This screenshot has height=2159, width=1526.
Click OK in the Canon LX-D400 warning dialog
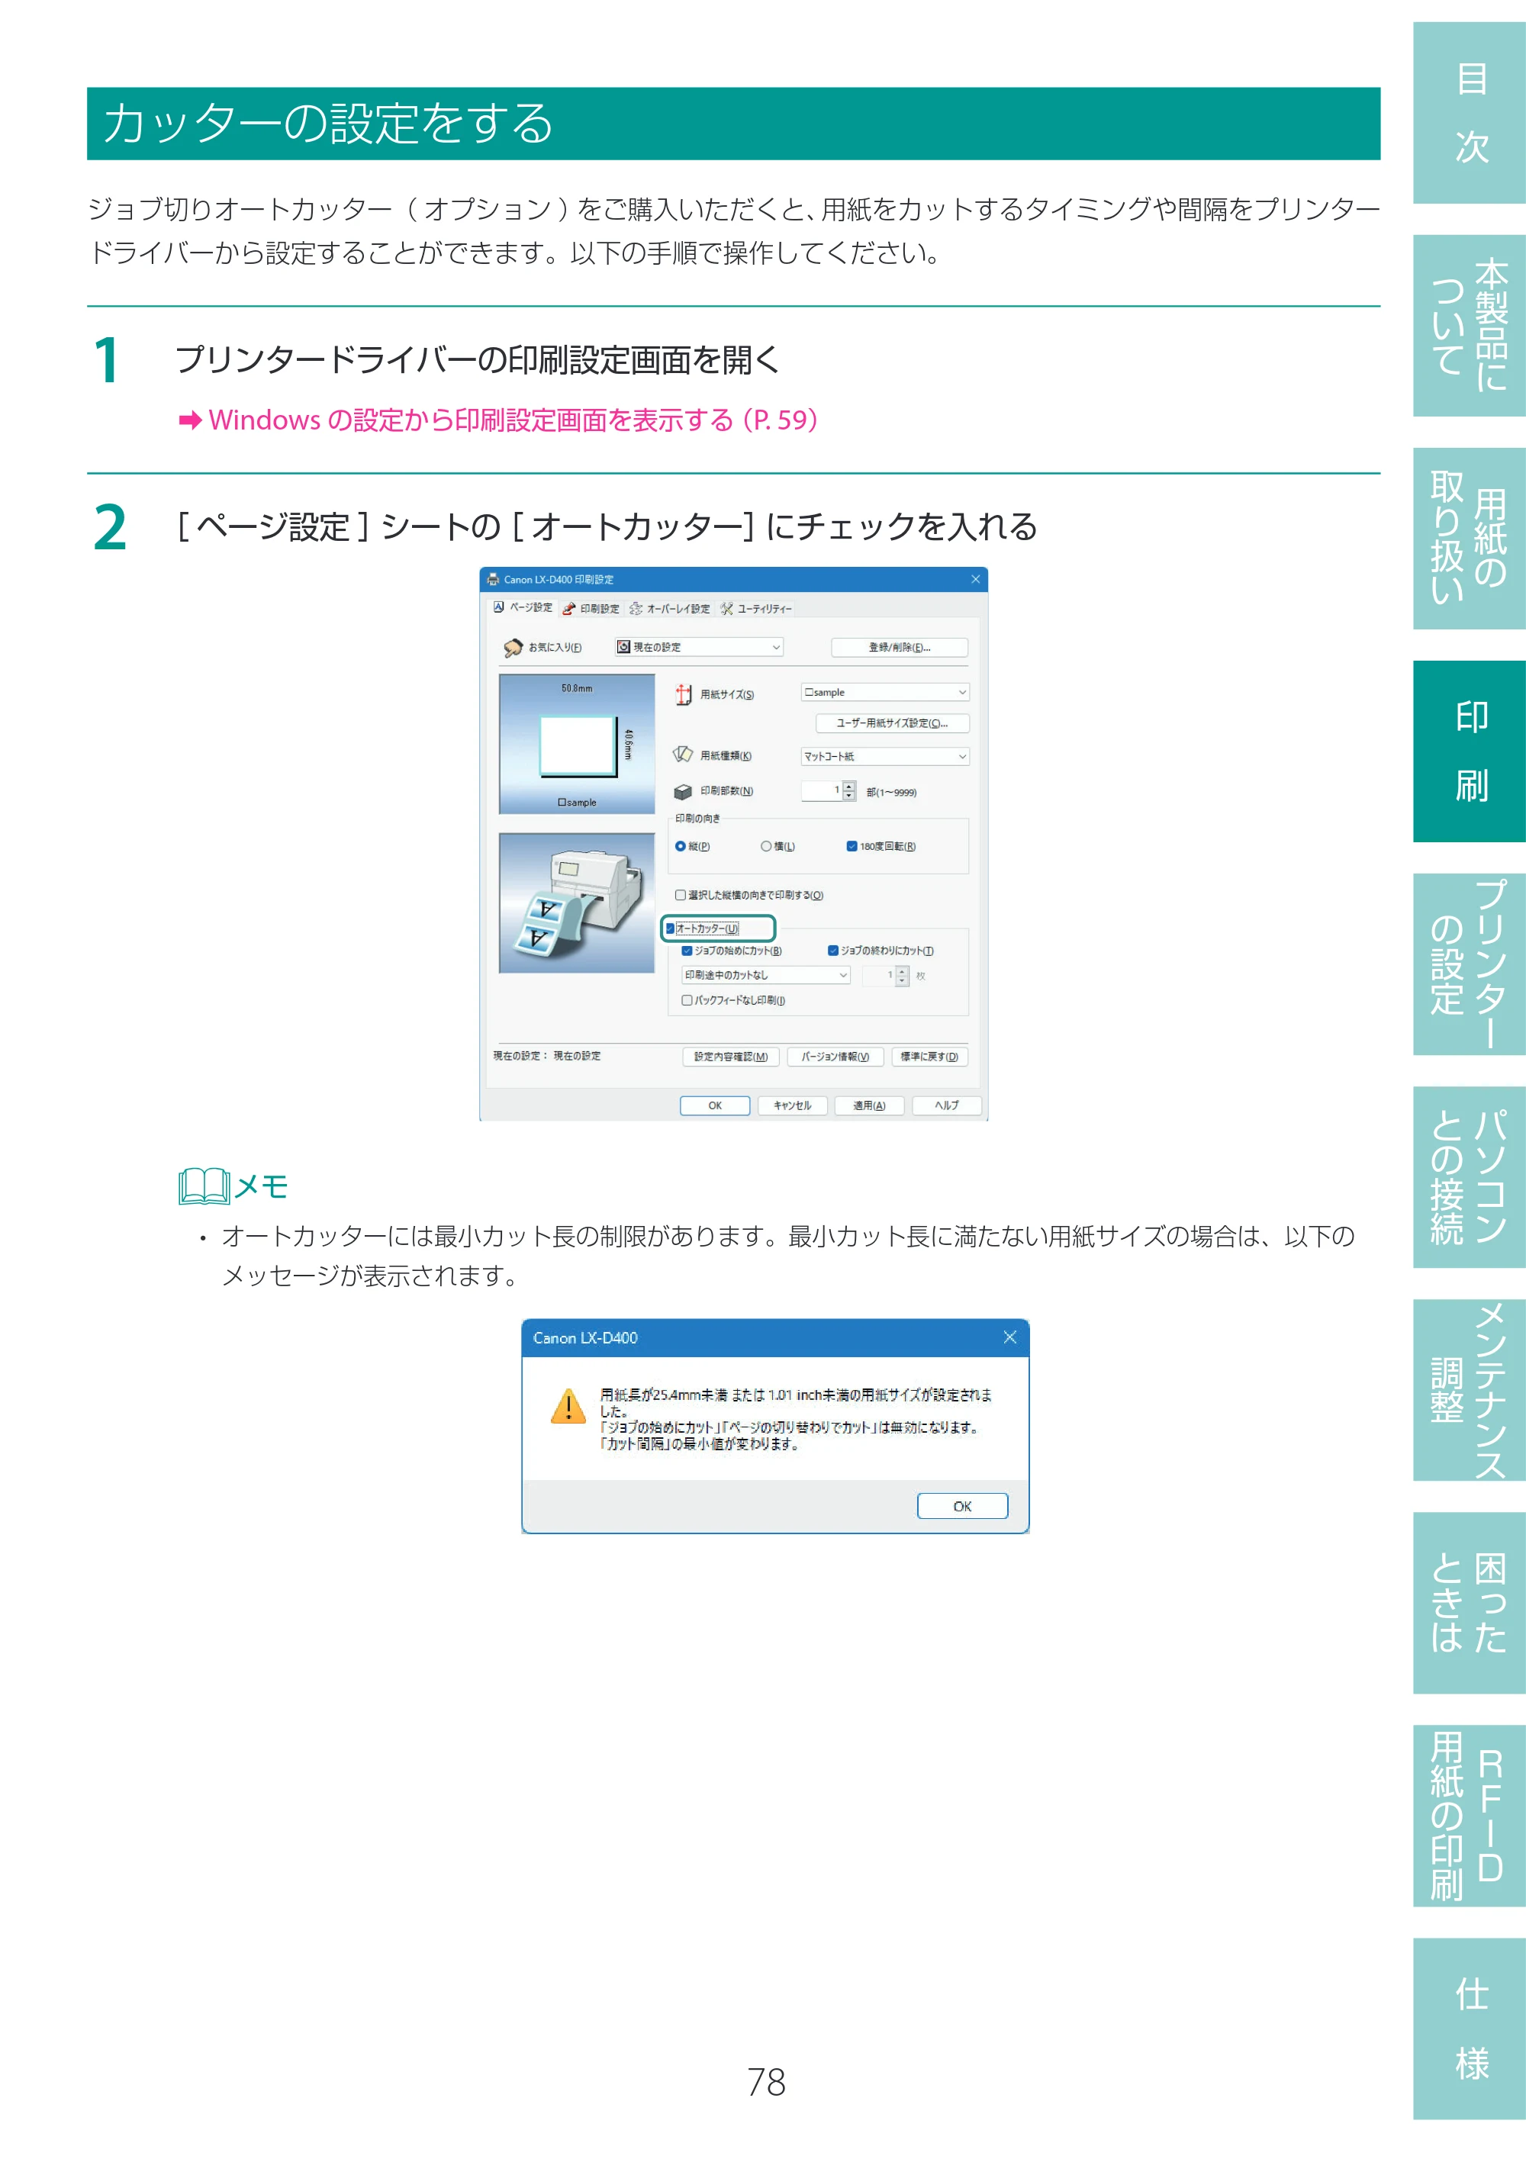[963, 1505]
